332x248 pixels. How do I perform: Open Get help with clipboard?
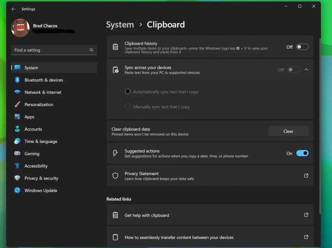[x=147, y=215]
